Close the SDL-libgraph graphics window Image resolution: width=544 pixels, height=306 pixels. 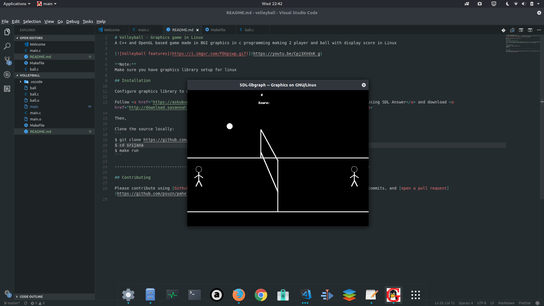(364, 85)
